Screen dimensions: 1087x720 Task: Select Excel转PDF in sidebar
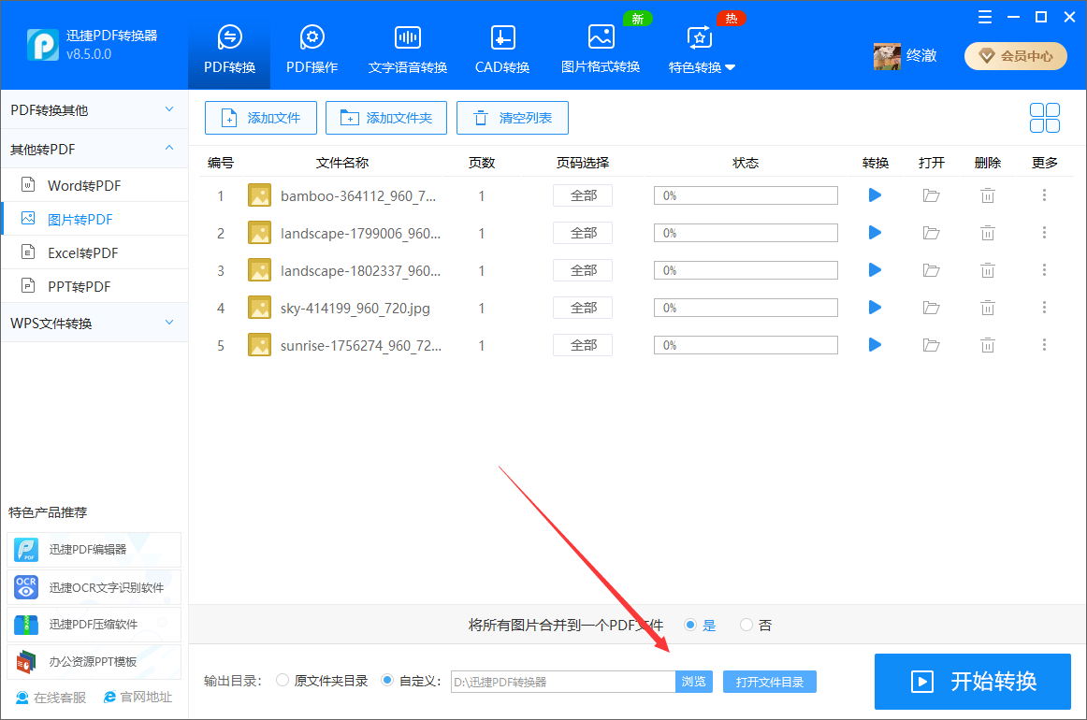pos(94,253)
